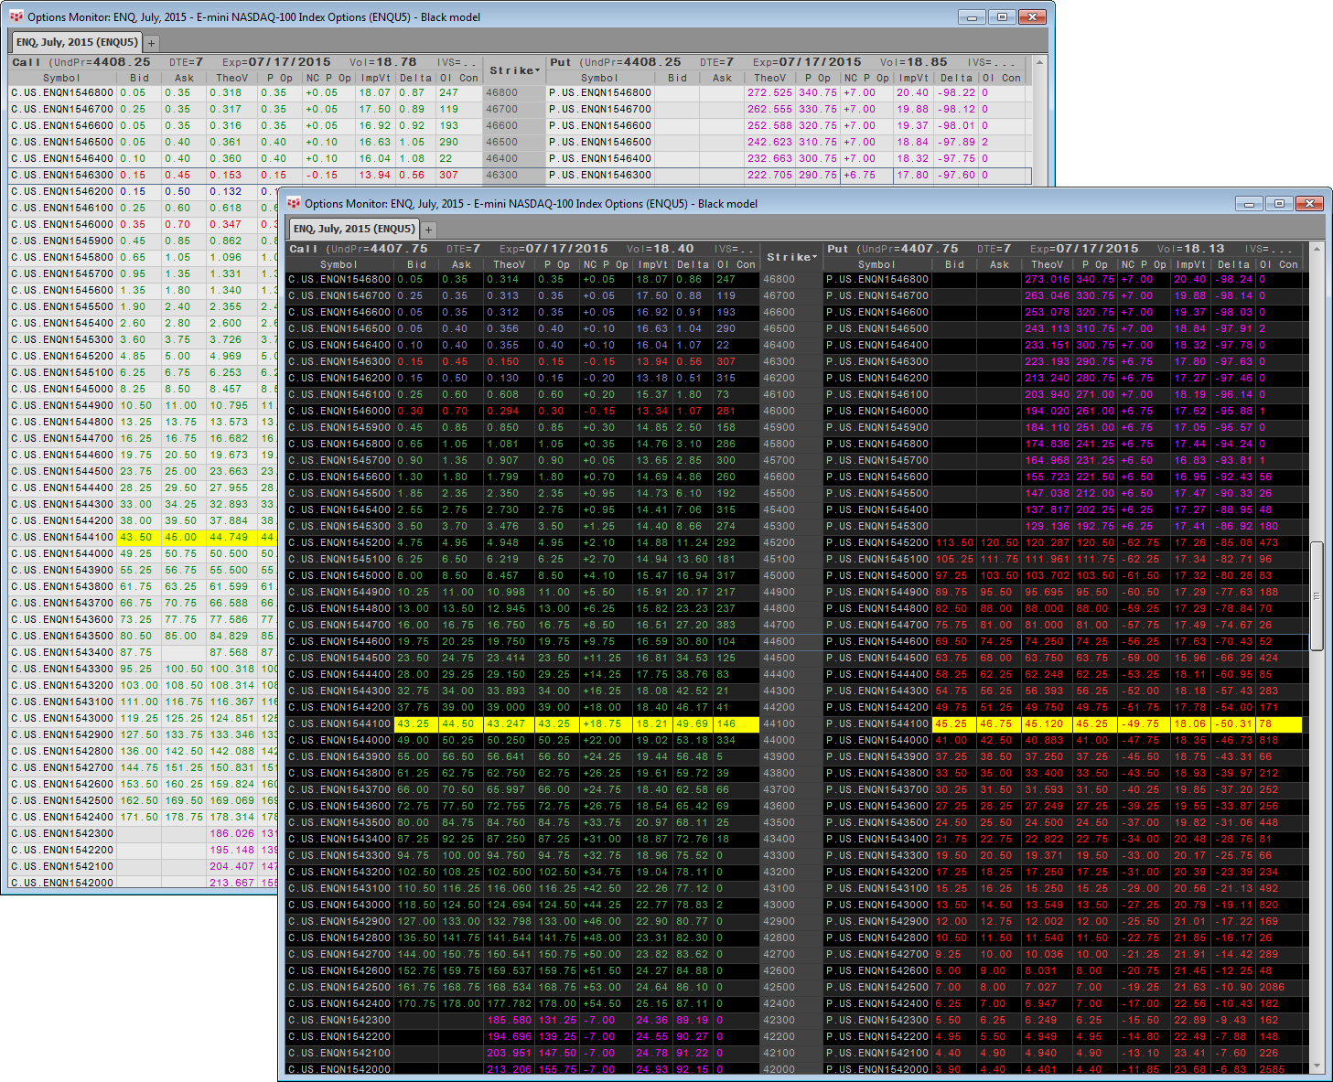
Task: Click the Vol=18.85 label in the back window's put header
Action: tap(914, 62)
